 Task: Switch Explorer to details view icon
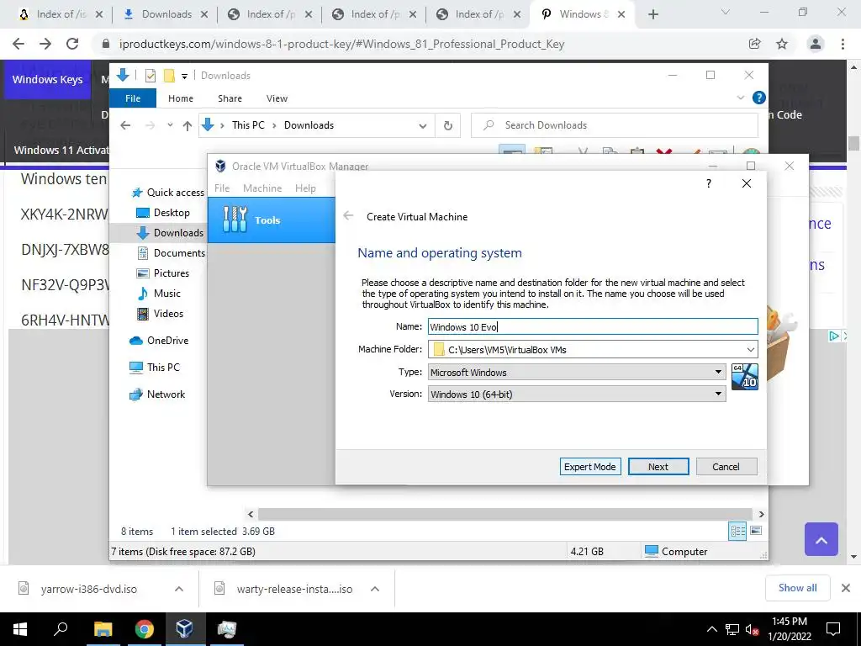click(737, 531)
